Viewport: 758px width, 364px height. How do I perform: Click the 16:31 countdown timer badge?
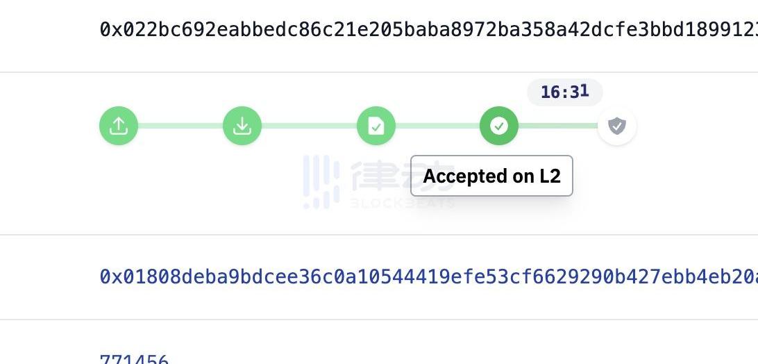point(564,92)
